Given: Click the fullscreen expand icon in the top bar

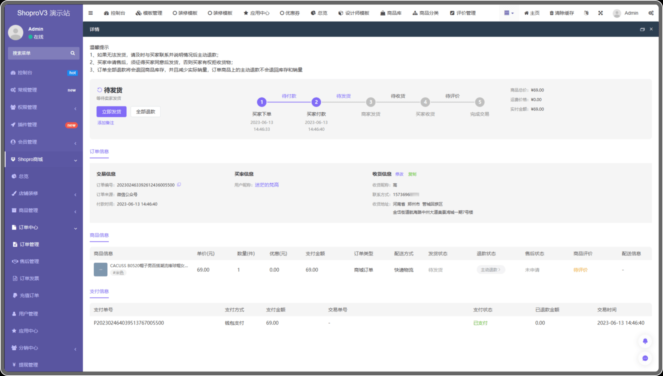Looking at the screenshot, I should click(x=600, y=13).
